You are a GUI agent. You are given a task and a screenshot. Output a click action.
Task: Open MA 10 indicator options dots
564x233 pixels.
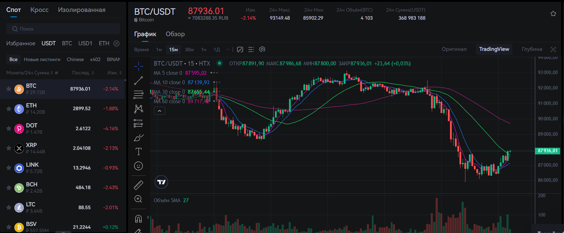click(217, 82)
